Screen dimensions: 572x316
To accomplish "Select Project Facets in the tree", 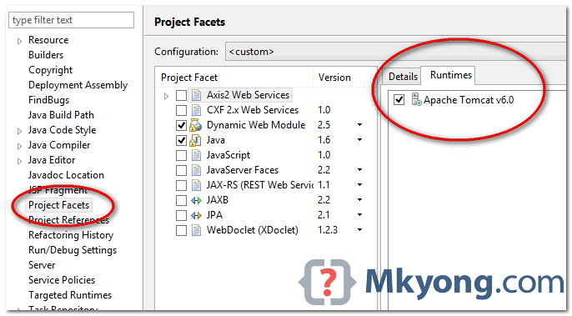I will coord(58,205).
